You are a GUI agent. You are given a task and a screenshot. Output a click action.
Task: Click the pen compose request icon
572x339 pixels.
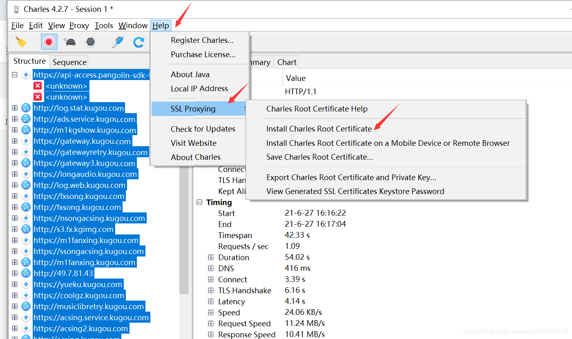pyautogui.click(x=118, y=42)
